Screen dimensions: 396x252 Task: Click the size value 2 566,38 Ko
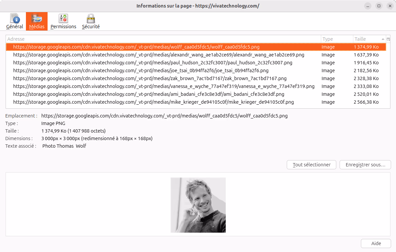pos(366,102)
